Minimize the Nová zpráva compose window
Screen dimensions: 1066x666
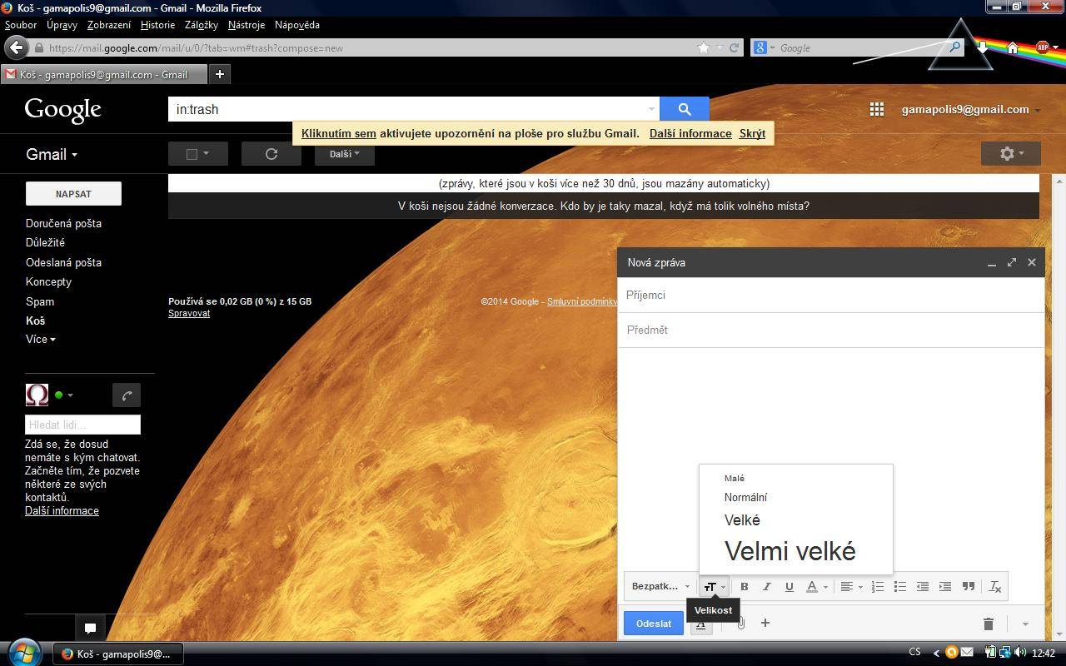coord(992,263)
